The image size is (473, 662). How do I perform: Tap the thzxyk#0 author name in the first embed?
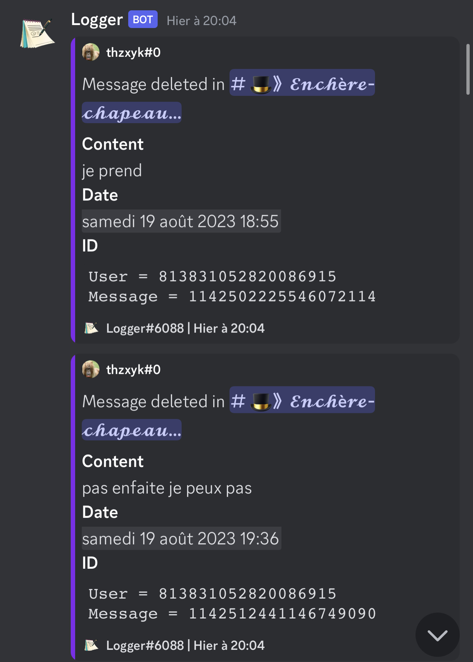point(133,53)
